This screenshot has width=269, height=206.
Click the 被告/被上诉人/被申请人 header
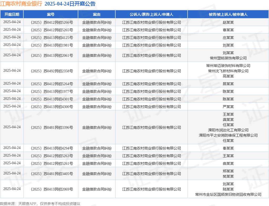228,14
